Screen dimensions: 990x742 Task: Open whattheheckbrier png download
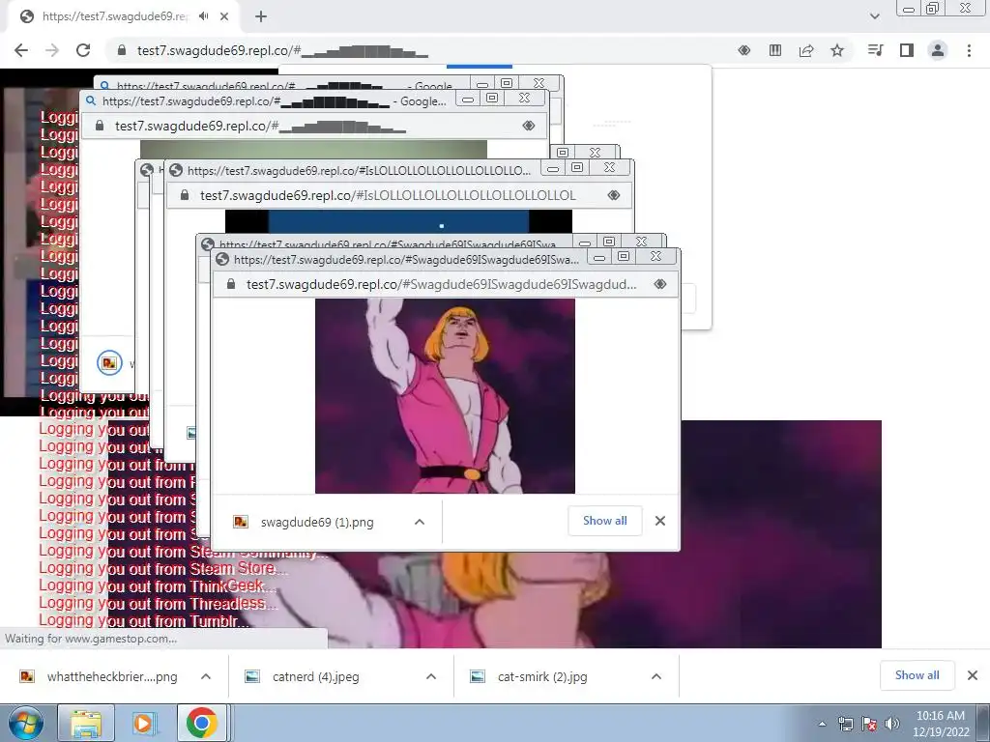pos(101,676)
